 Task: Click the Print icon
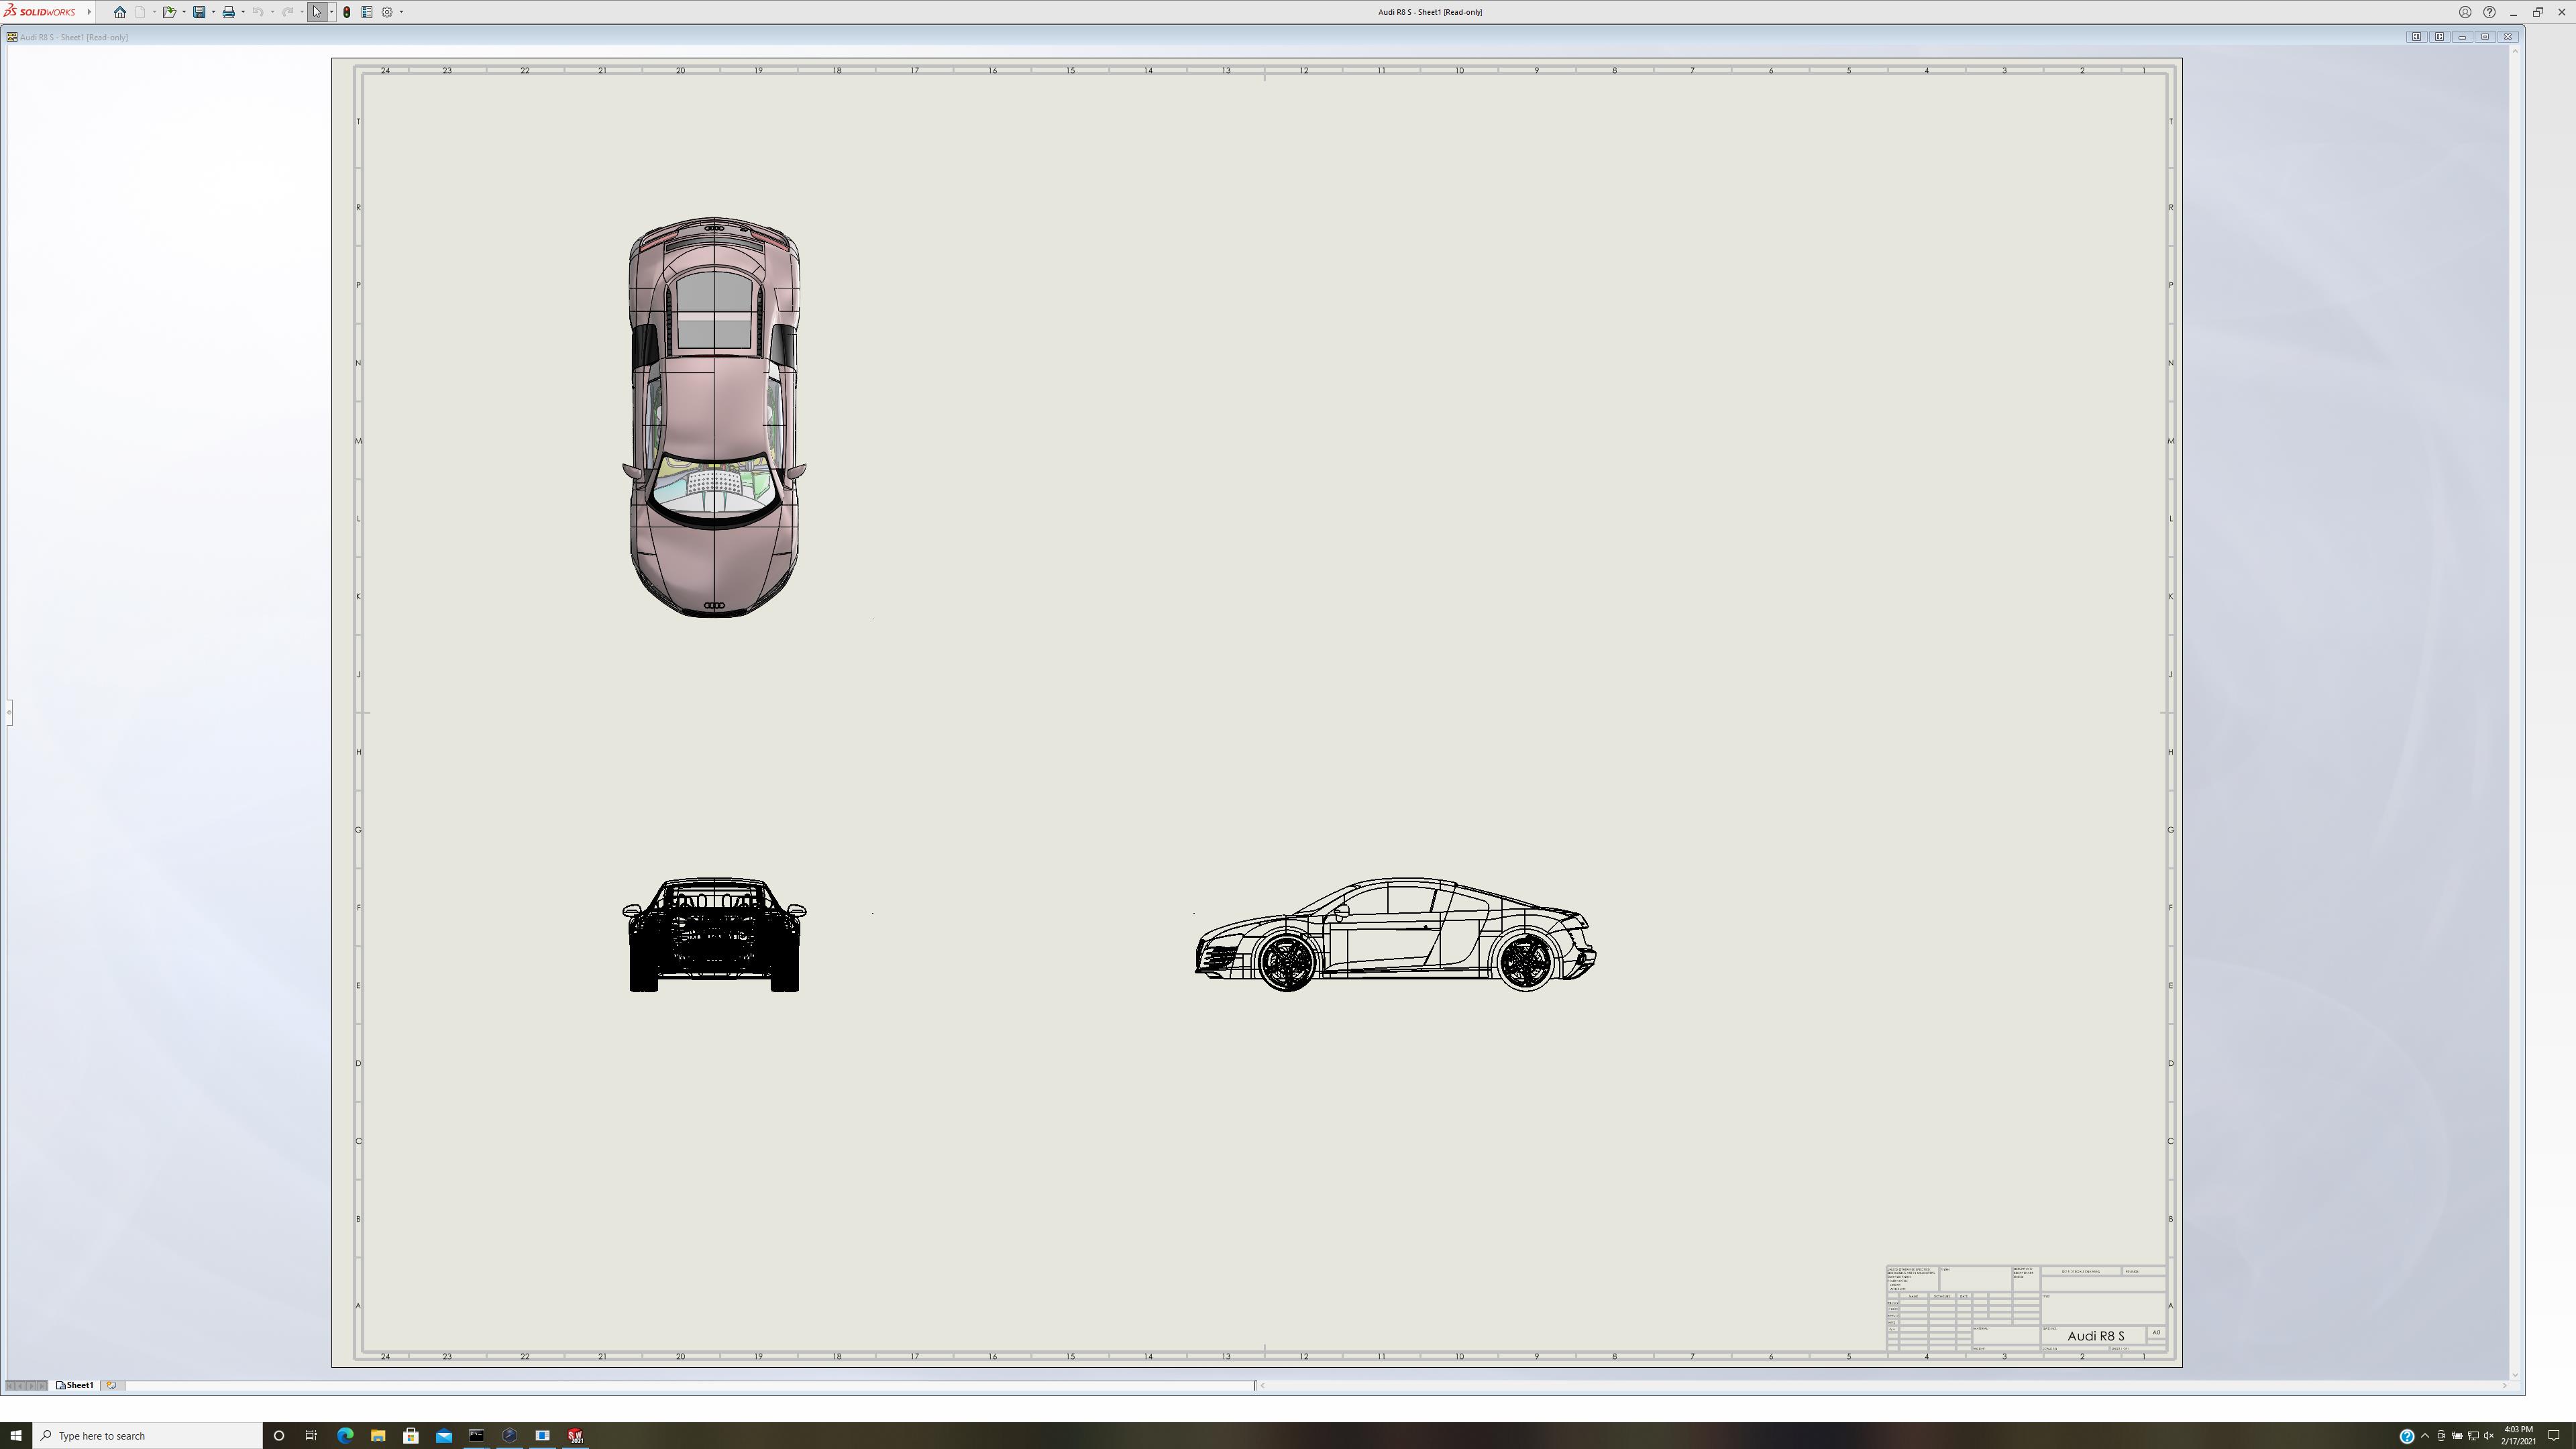click(x=228, y=12)
